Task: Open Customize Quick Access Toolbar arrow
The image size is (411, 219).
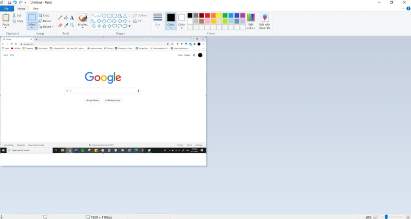Action: [25, 3]
